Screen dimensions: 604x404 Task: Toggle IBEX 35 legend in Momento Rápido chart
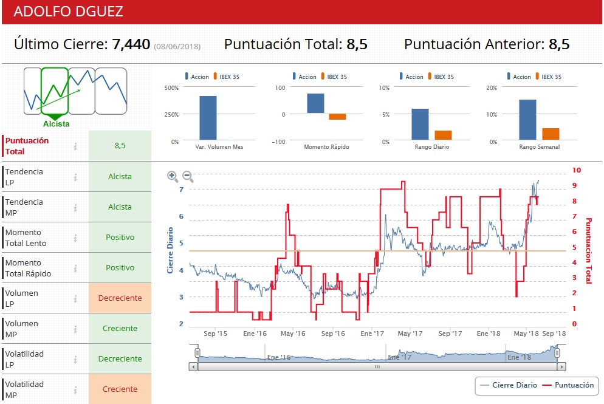coord(334,77)
